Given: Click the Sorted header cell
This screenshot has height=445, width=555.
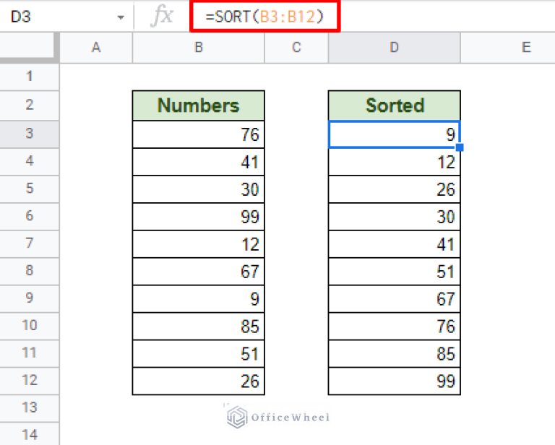Looking at the screenshot, I should (394, 105).
